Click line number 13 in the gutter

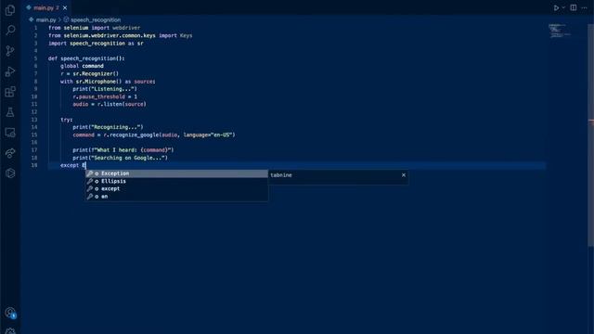34,120
